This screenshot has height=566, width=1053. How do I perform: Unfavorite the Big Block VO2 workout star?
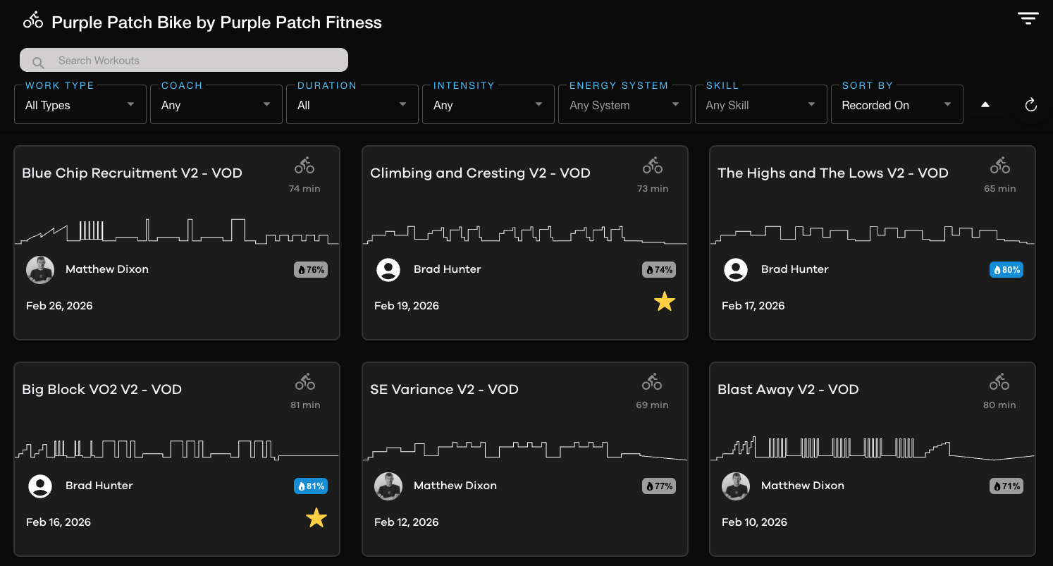(x=316, y=519)
